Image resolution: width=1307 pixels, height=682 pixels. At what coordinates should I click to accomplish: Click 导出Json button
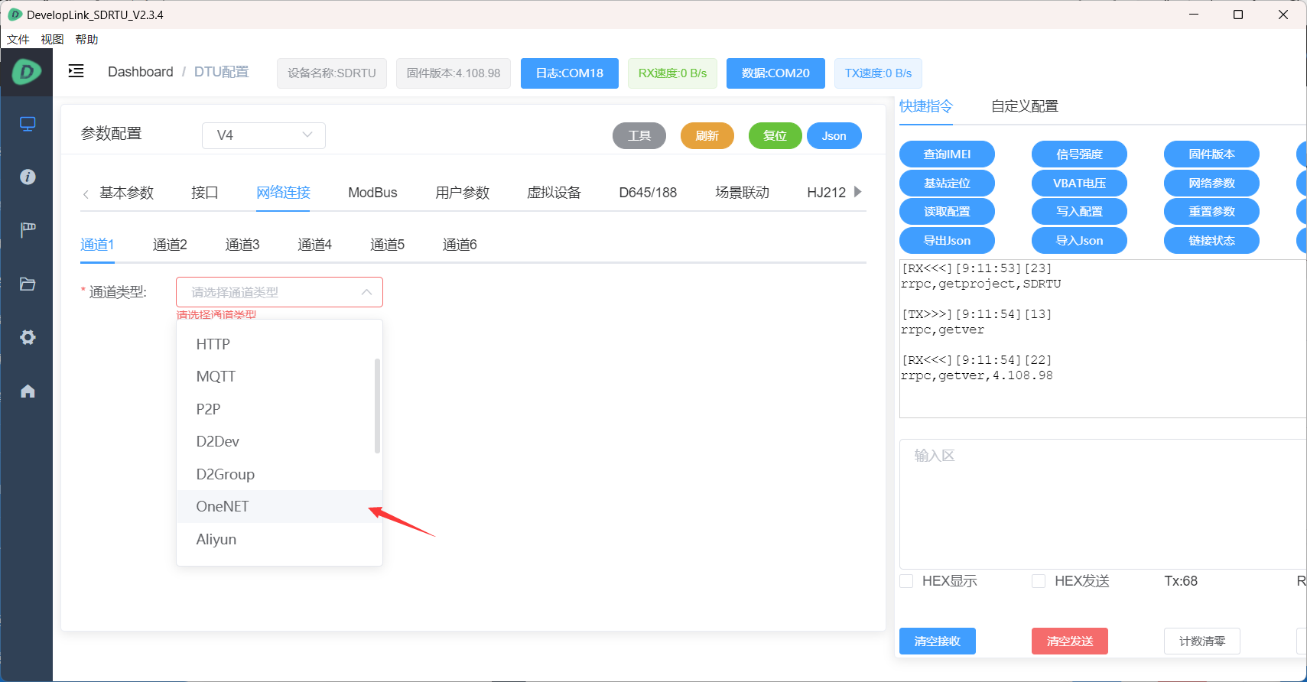click(x=947, y=241)
